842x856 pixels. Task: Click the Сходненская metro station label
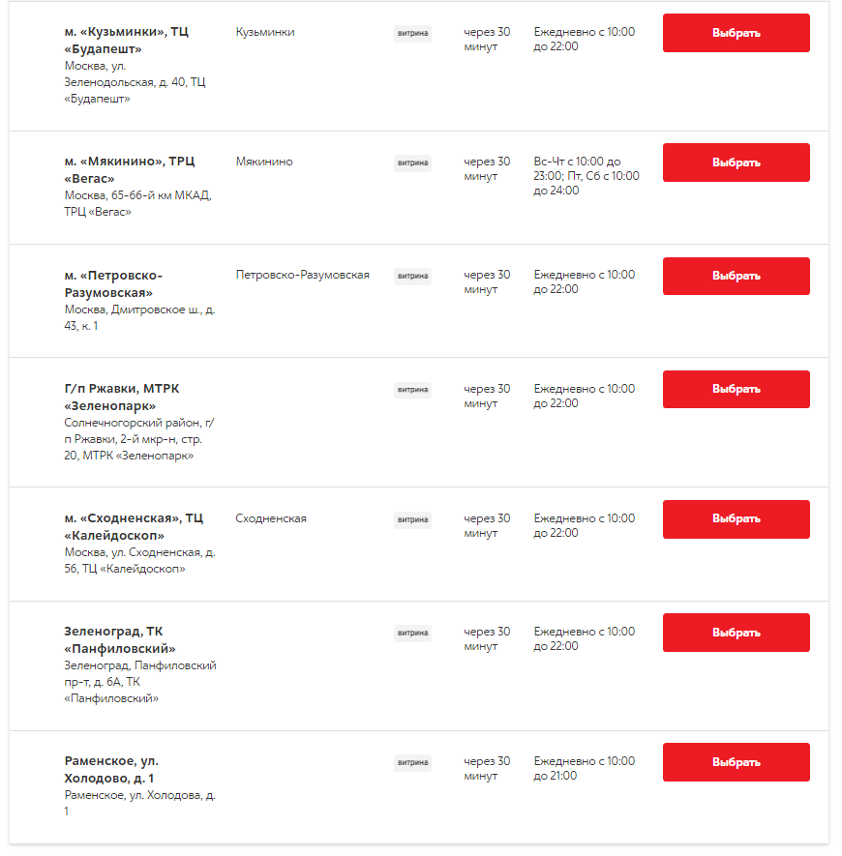click(271, 518)
